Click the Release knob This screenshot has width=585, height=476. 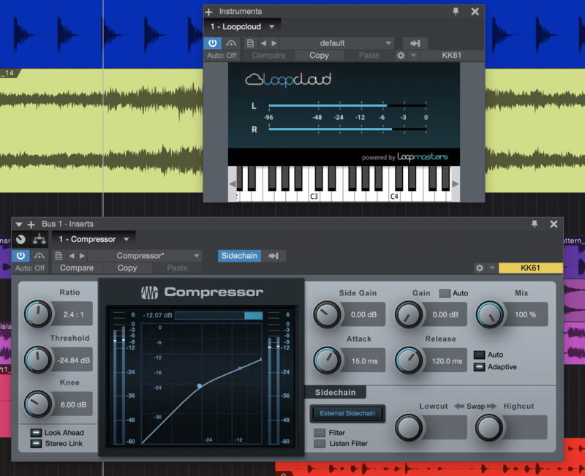409,360
